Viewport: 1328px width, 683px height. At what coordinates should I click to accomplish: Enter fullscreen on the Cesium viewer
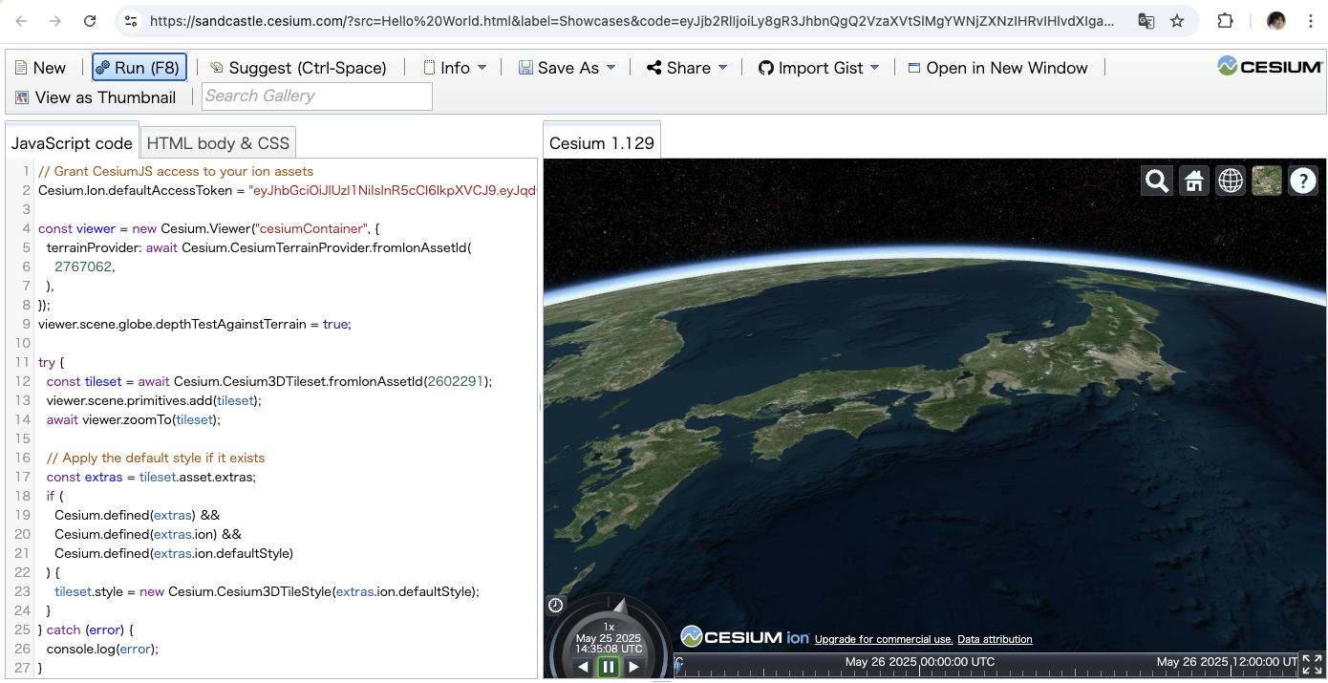click(1313, 661)
